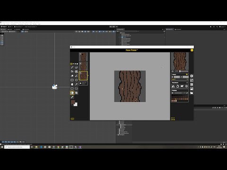
Task: Click the Unity Pause button
Action: pos(113,27)
